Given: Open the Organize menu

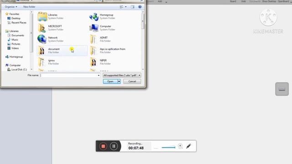Looking at the screenshot, I should (11, 7).
